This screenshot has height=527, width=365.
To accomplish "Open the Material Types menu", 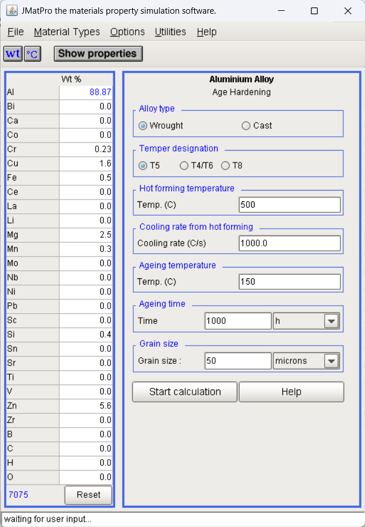I will click(x=67, y=32).
